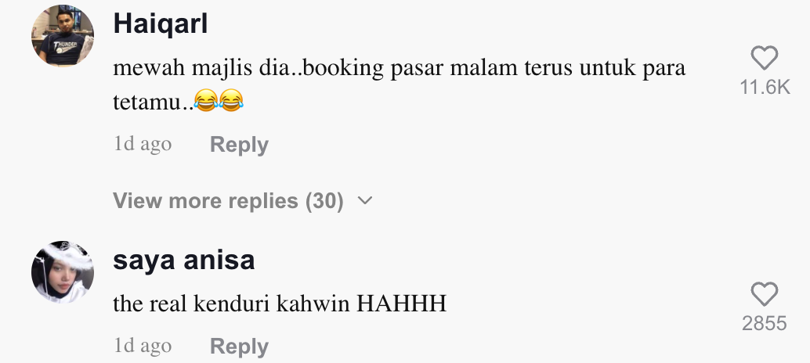Open the saya anisa username link
The image size is (810, 363).
[x=184, y=261]
